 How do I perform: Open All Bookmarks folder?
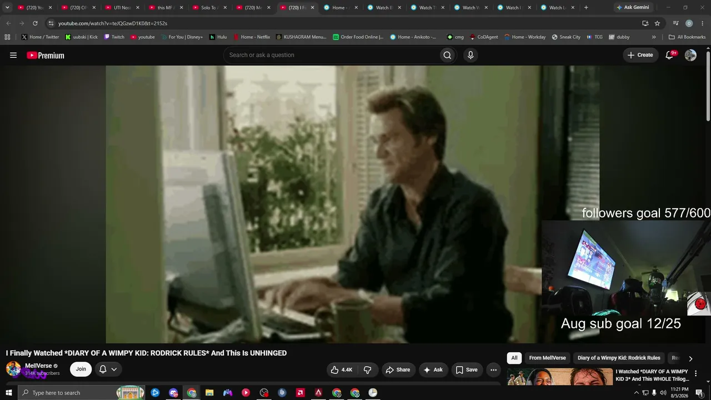687,37
